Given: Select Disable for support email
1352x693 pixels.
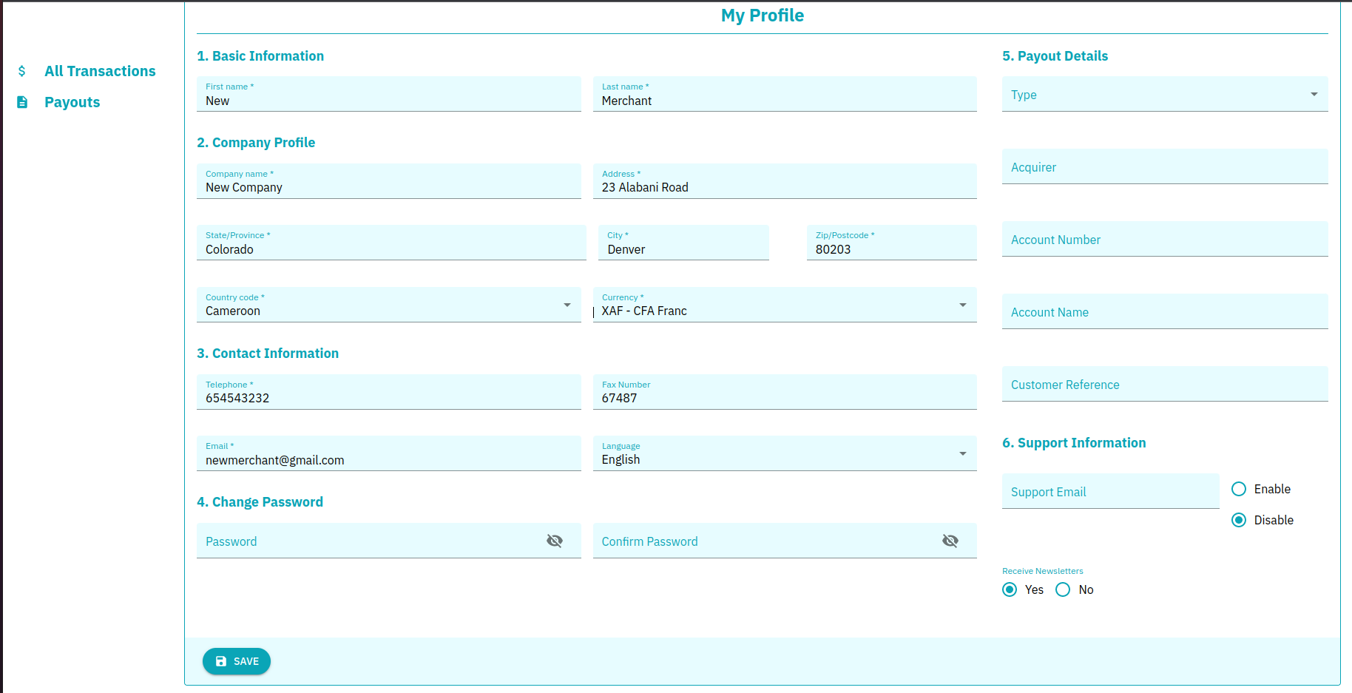Looking at the screenshot, I should click(x=1239, y=520).
